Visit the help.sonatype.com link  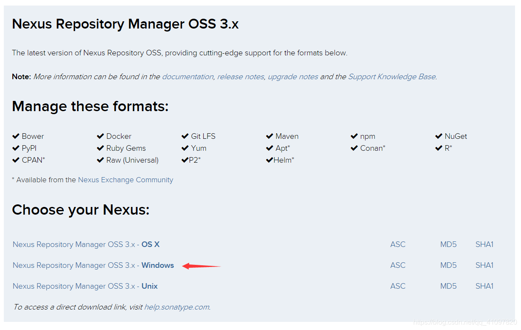click(x=176, y=307)
